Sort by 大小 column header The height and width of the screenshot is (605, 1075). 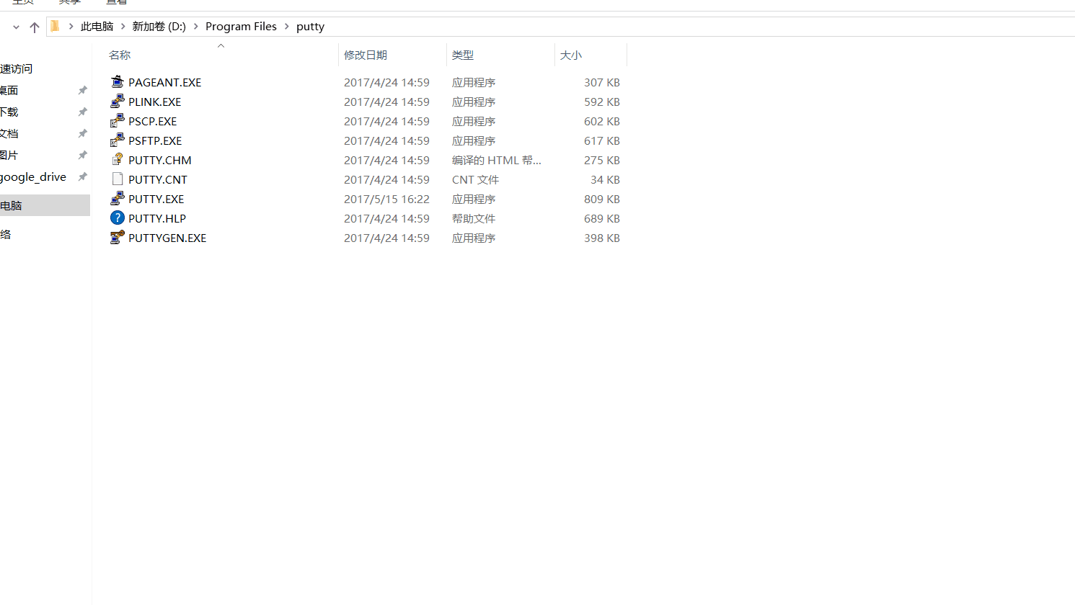571,55
